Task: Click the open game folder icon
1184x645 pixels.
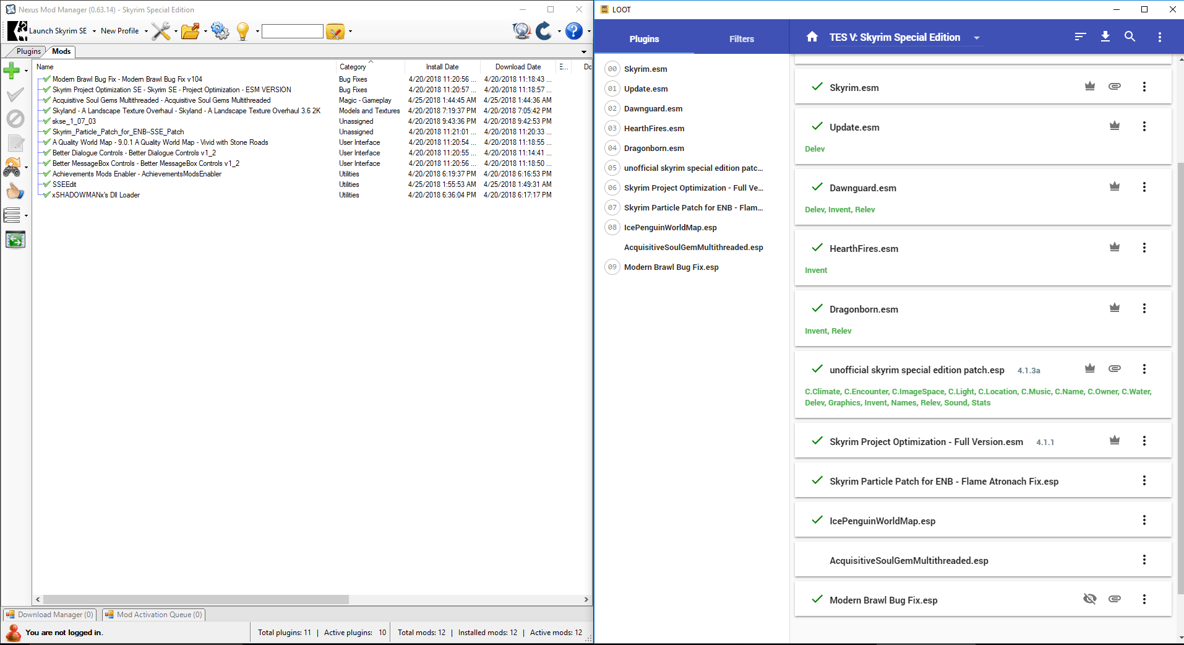Action: click(x=191, y=31)
